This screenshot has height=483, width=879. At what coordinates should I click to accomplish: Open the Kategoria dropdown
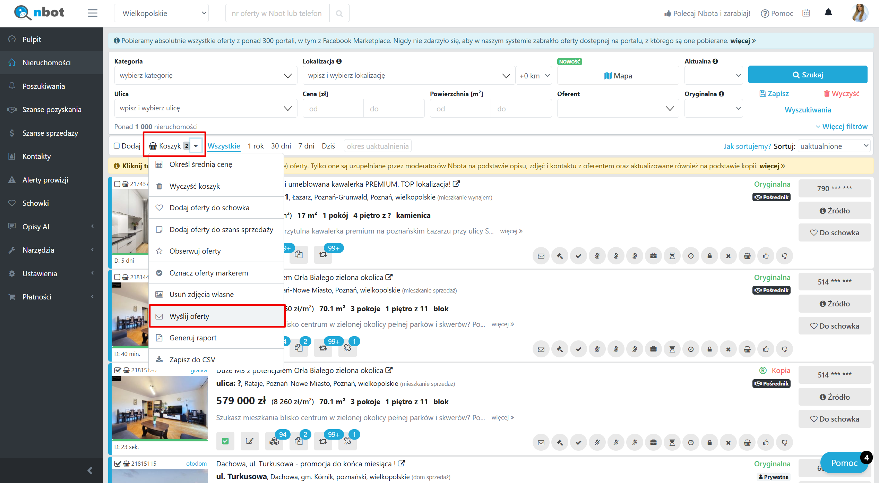(x=205, y=76)
